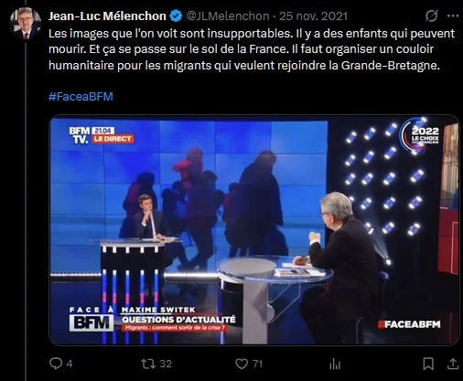Click the blue verified badge

point(176,16)
